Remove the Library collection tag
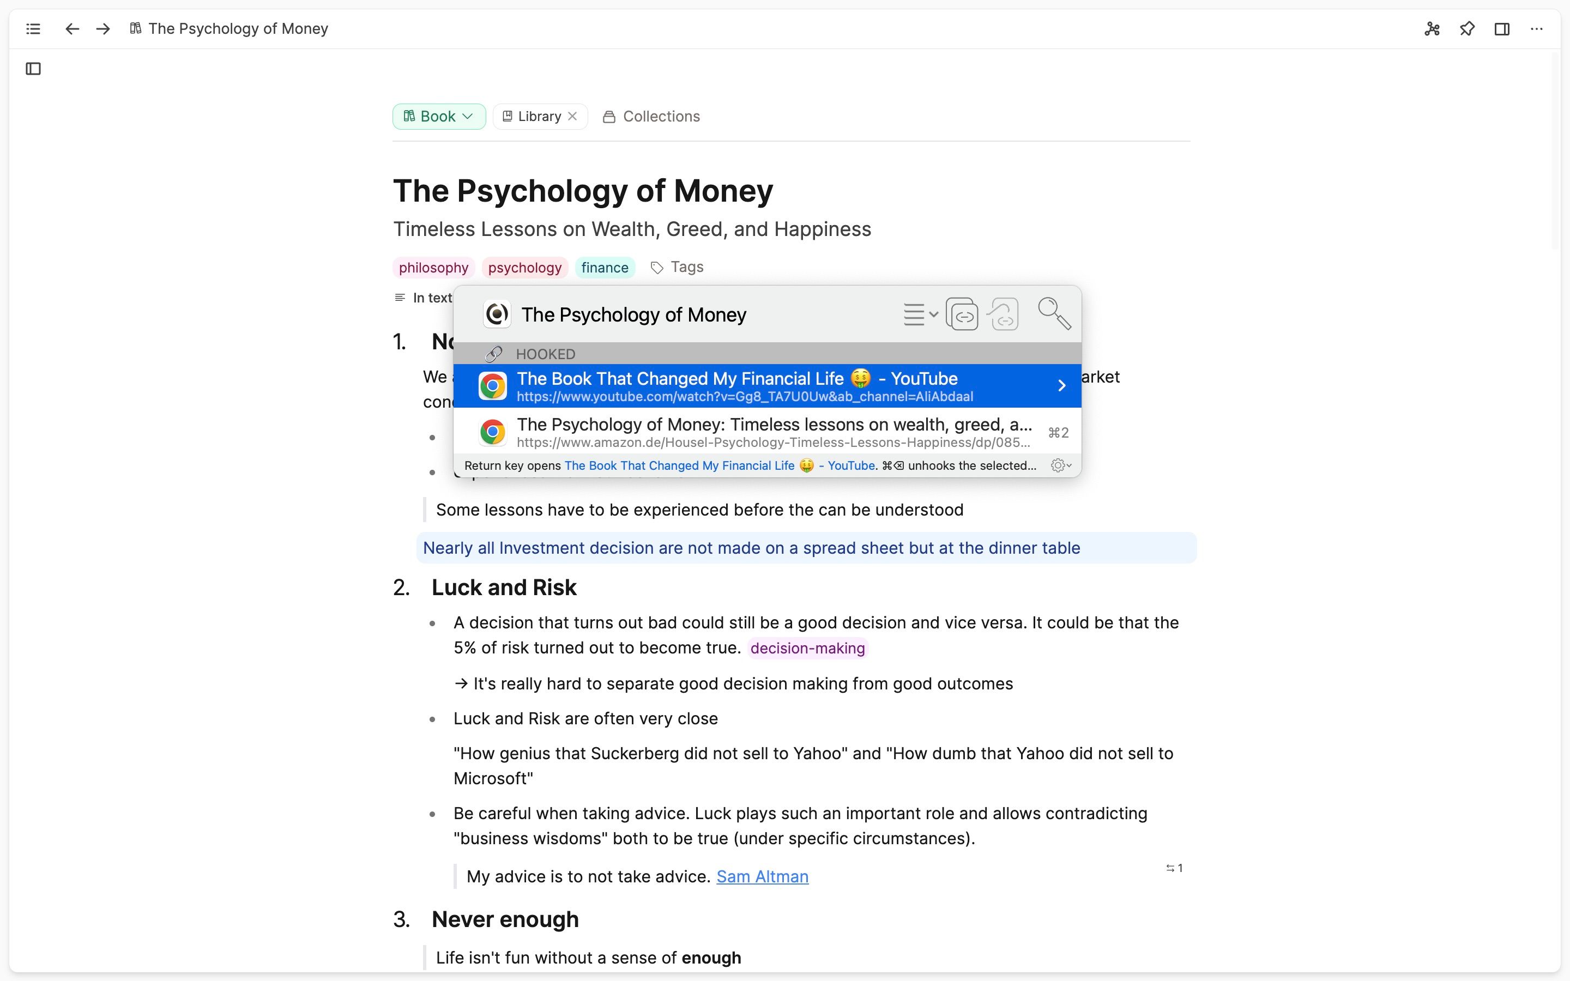 point(572,116)
